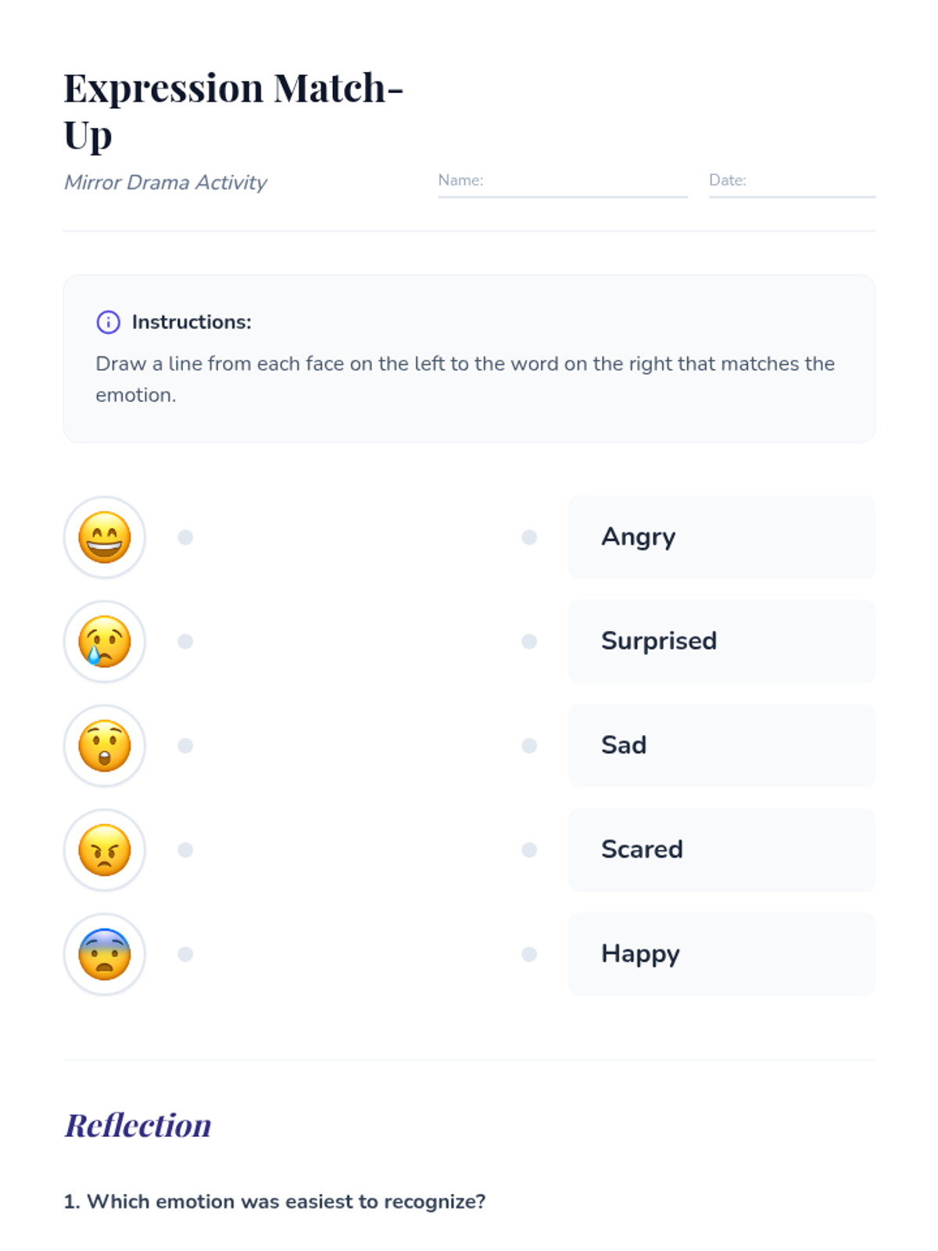Select the connector dot left of Angry
Image resolution: width=938 pixels, height=1251 pixels.
click(x=529, y=537)
